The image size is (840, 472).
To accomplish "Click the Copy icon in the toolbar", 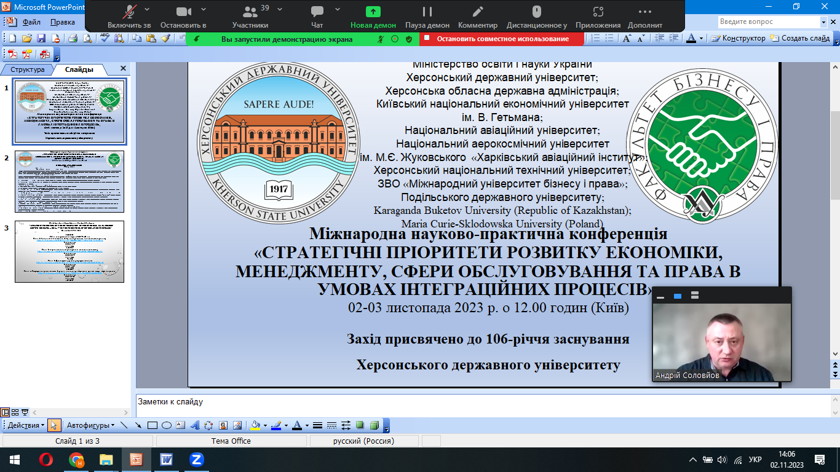I will (x=137, y=38).
